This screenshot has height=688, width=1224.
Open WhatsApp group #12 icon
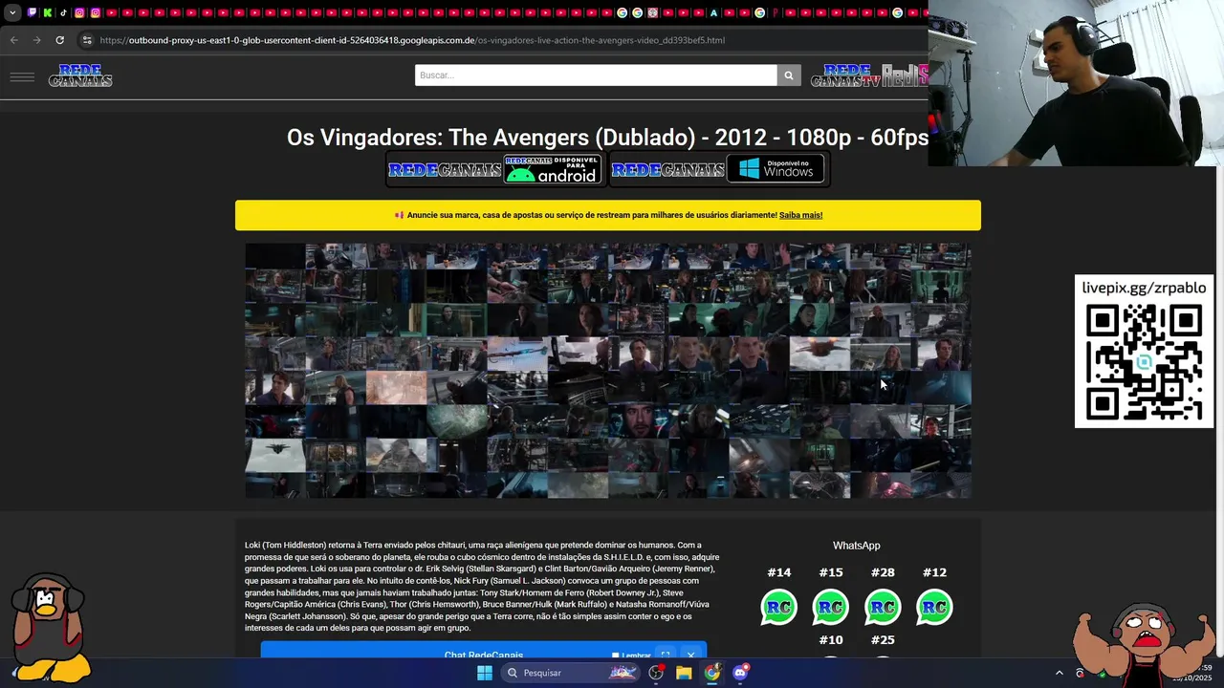coord(934,608)
